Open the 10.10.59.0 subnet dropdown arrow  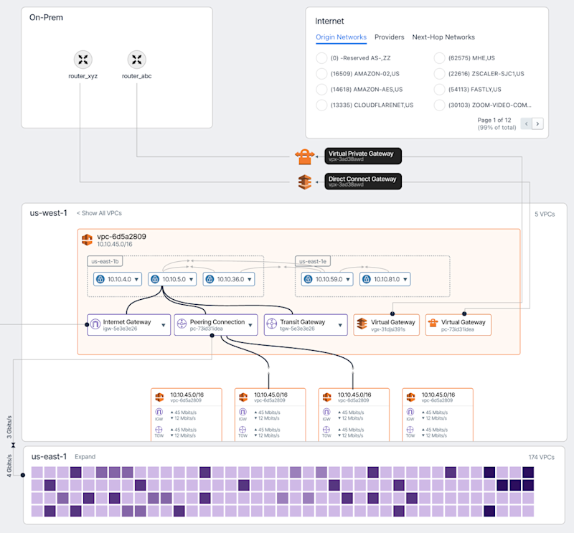[348, 280]
